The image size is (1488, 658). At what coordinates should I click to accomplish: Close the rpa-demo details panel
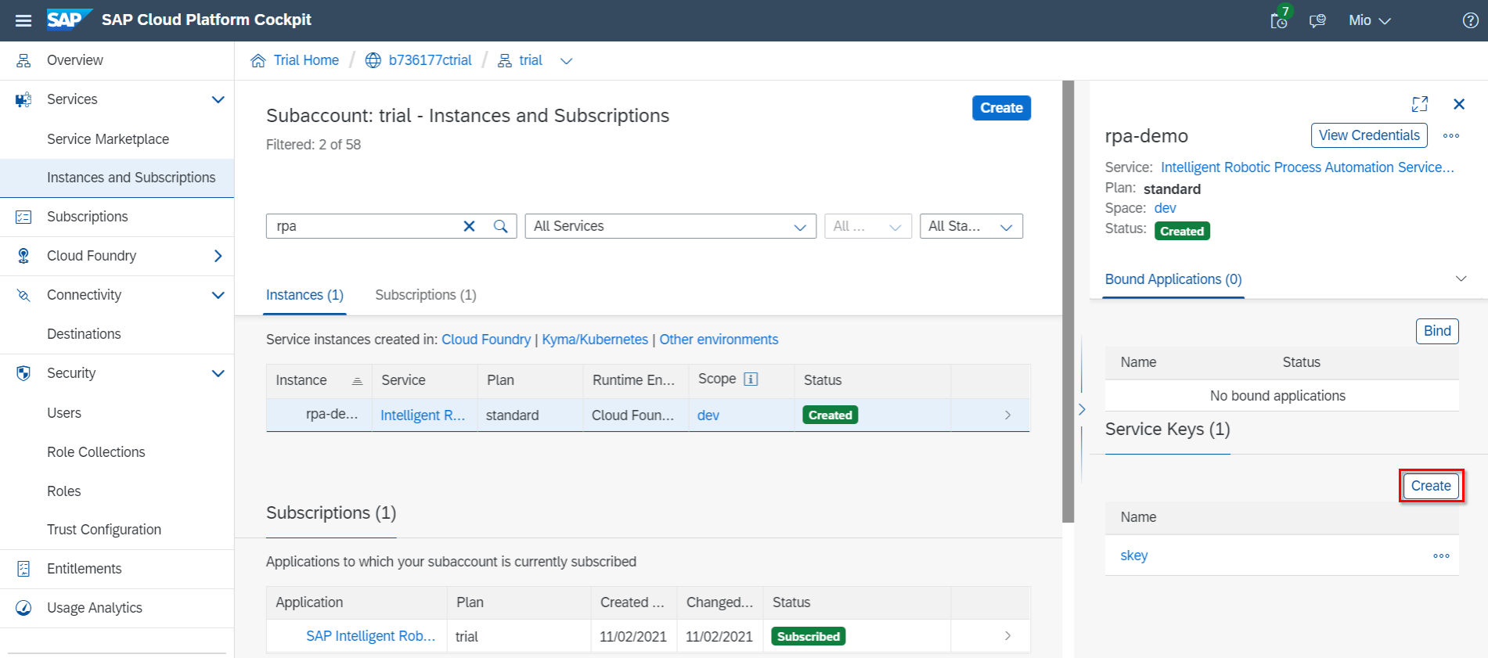coord(1459,104)
